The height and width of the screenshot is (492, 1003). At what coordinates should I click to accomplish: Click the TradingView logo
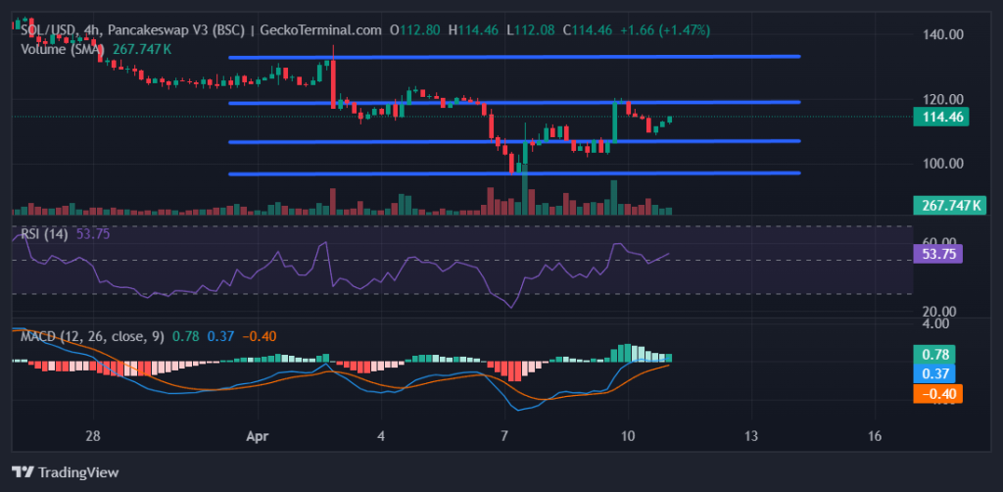click(65, 472)
